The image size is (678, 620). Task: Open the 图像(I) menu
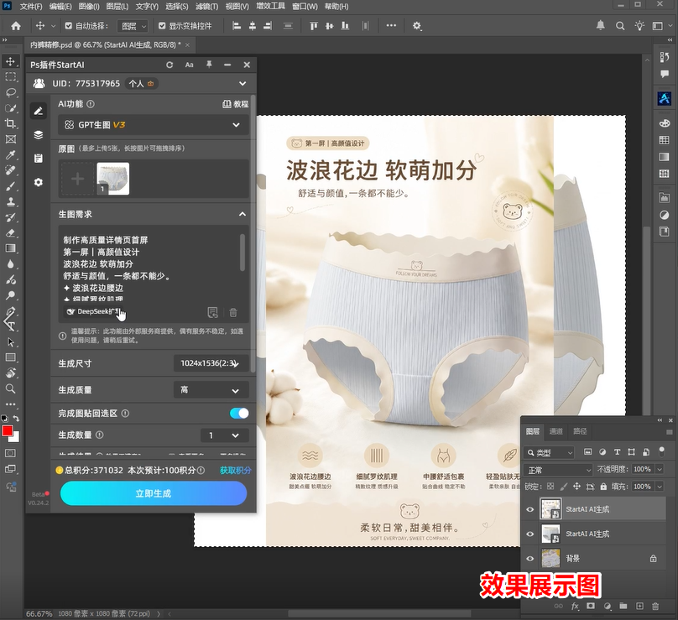click(89, 7)
